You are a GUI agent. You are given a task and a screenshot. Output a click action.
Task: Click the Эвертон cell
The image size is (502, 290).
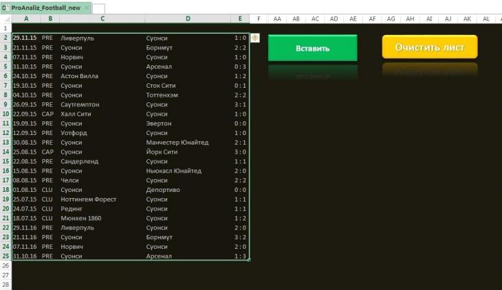click(188, 123)
